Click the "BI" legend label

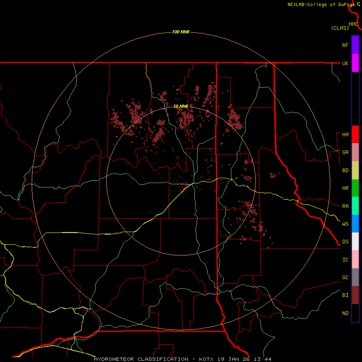(x=345, y=295)
